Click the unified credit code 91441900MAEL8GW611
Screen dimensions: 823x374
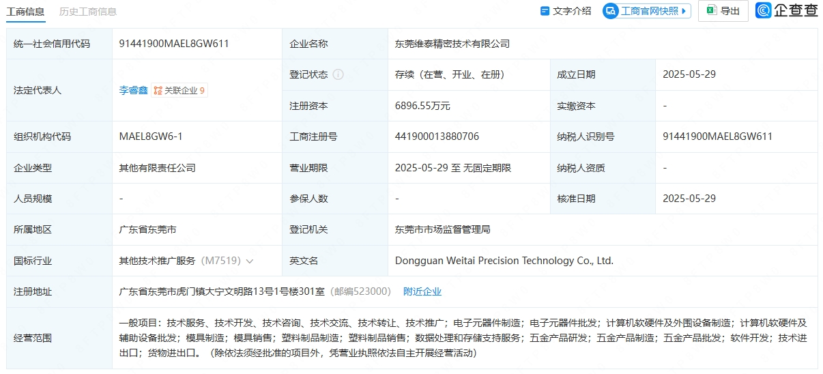(x=174, y=44)
